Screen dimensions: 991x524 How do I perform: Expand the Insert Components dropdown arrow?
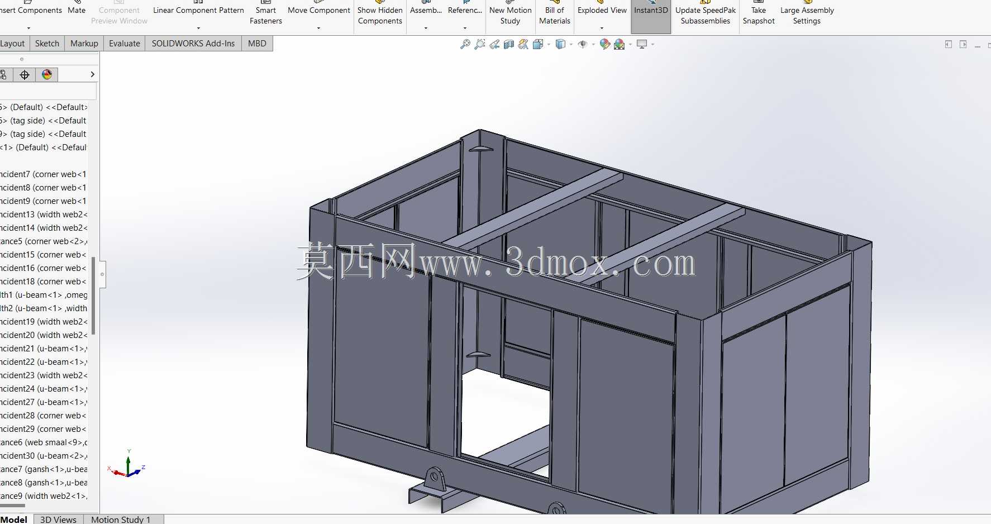[28, 28]
